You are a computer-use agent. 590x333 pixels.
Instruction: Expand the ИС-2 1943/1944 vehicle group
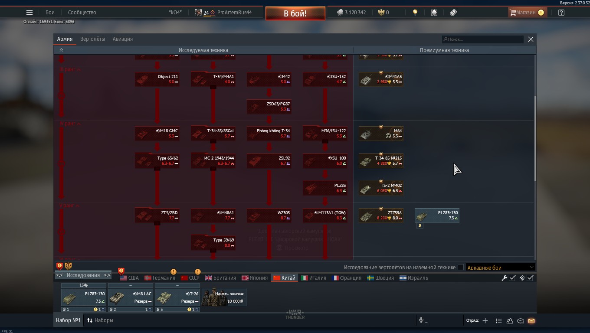pos(213,161)
